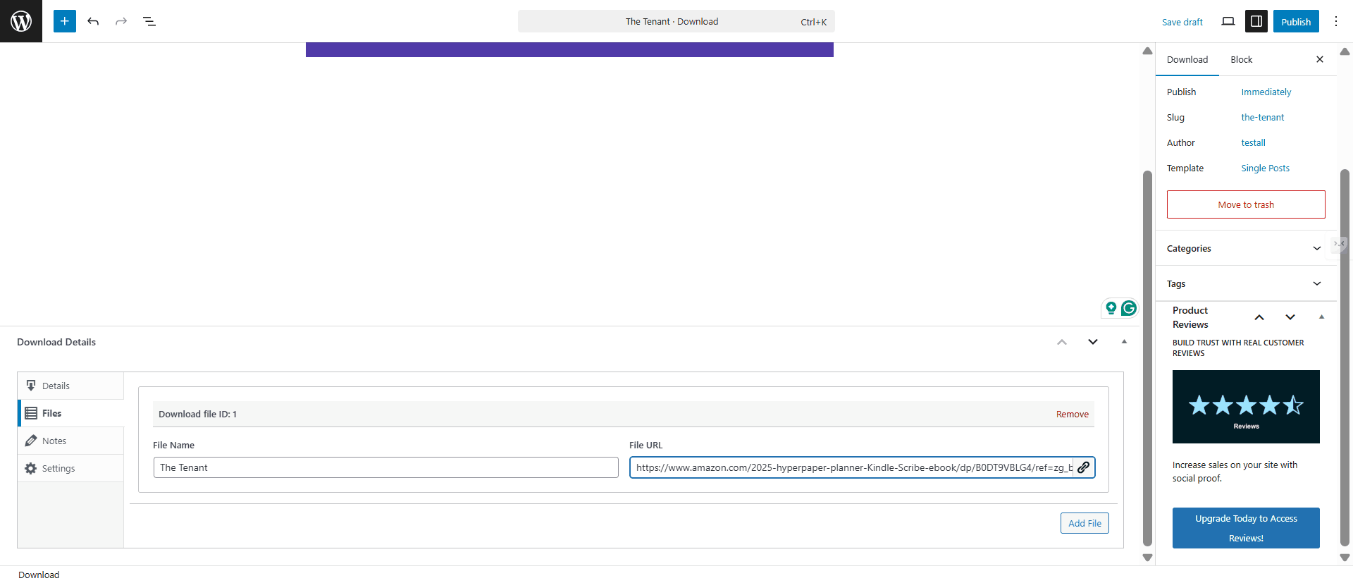
Task: Click the editor canvas vertical scrollbar
Action: pyautogui.click(x=1147, y=358)
